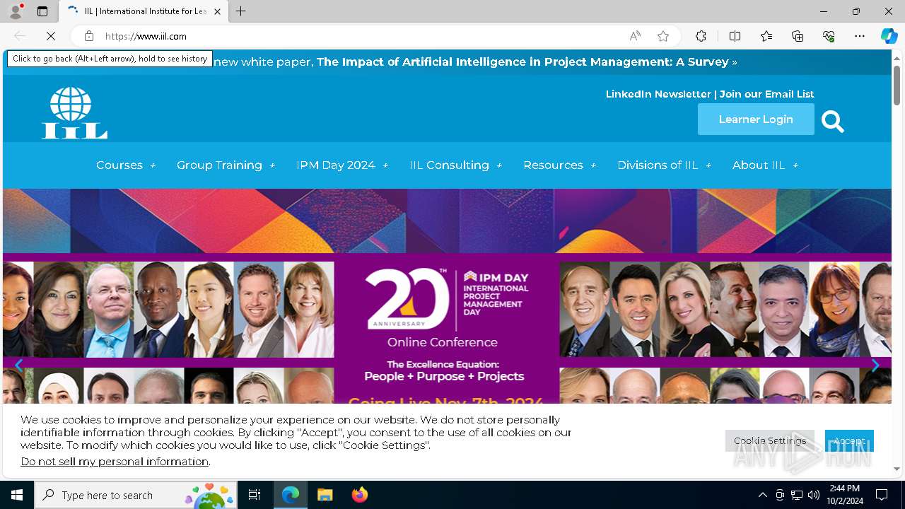The image size is (905, 509).
Task: Open File Explorer from the taskbar
Action: 325,495
